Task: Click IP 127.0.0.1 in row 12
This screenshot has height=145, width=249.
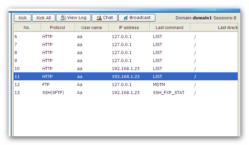Action: pos(122,84)
